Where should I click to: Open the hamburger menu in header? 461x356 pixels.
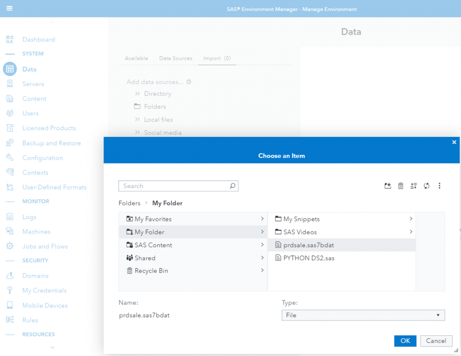(9, 8)
